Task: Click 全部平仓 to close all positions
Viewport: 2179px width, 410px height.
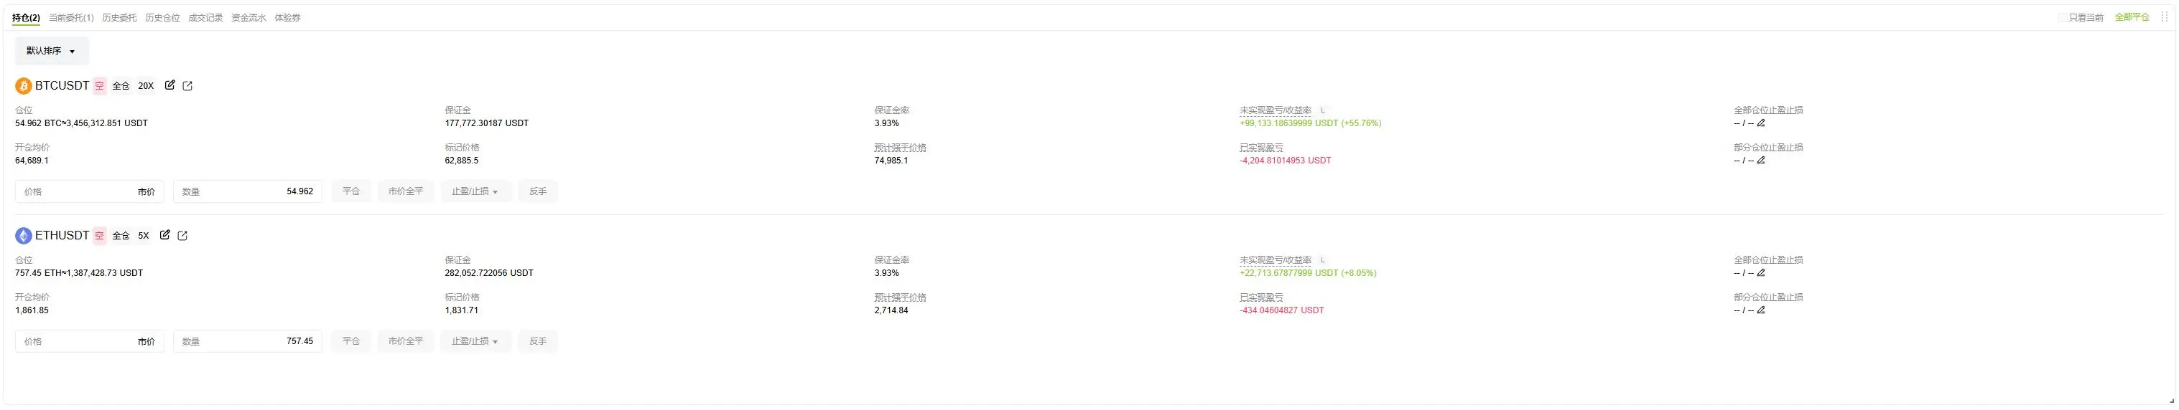Action: pos(2132,17)
